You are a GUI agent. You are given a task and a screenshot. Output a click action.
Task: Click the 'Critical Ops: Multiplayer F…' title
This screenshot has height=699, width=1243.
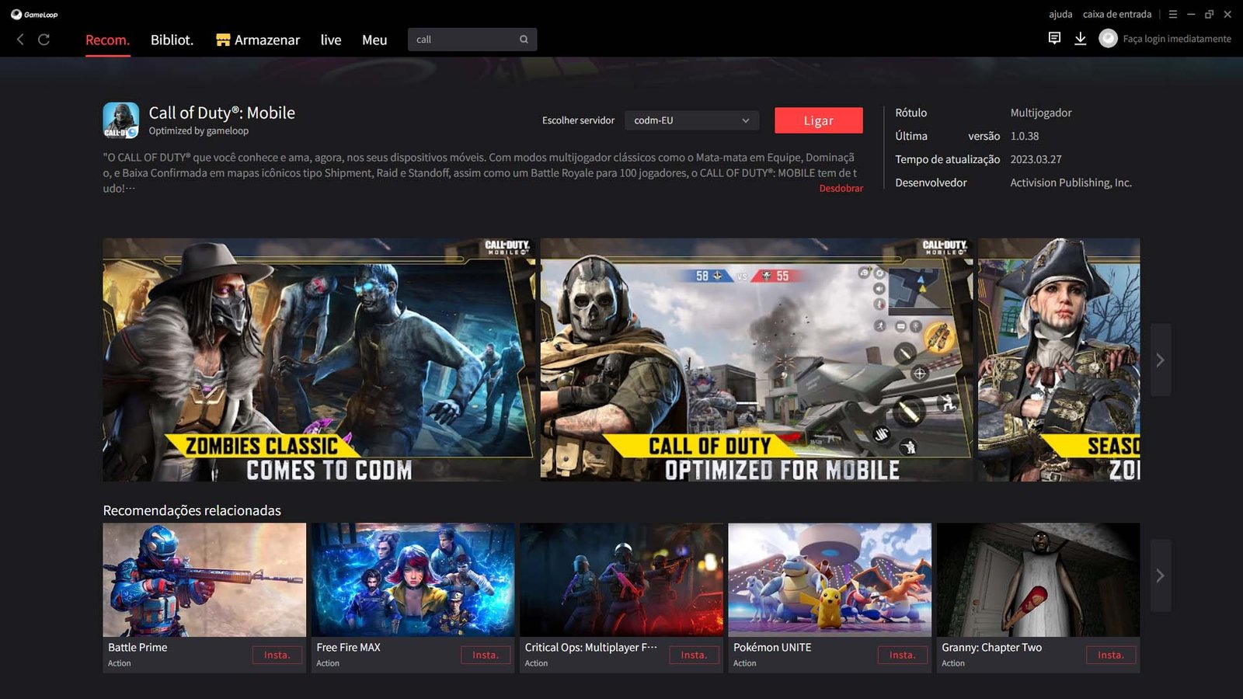(x=590, y=647)
